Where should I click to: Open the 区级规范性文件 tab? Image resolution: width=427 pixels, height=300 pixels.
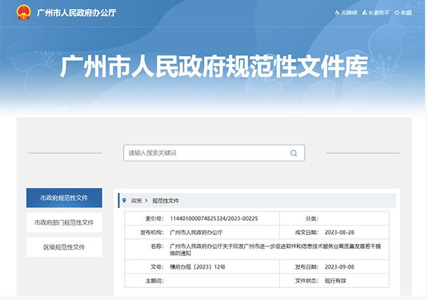63,247
